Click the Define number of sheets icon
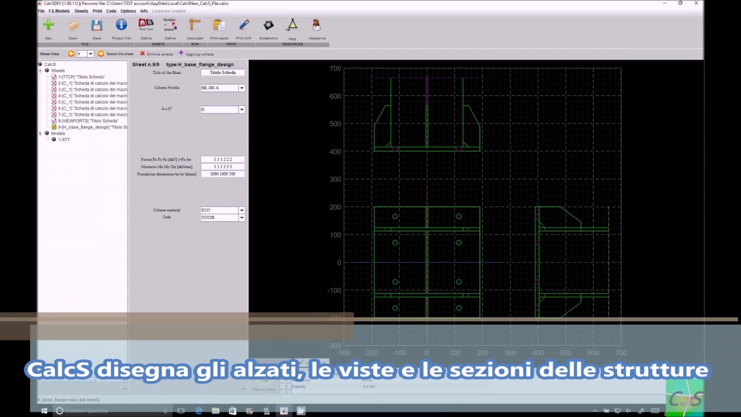This screenshot has height=417, width=741. 170,25
